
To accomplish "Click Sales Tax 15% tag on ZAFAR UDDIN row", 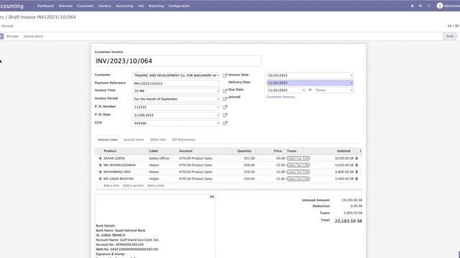I will click(298, 158).
